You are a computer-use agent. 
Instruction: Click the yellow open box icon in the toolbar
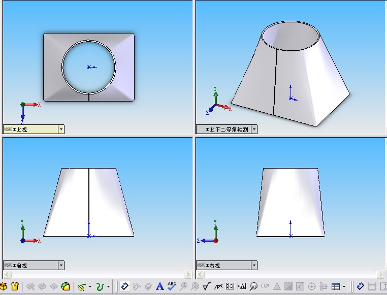pyautogui.click(x=3, y=286)
